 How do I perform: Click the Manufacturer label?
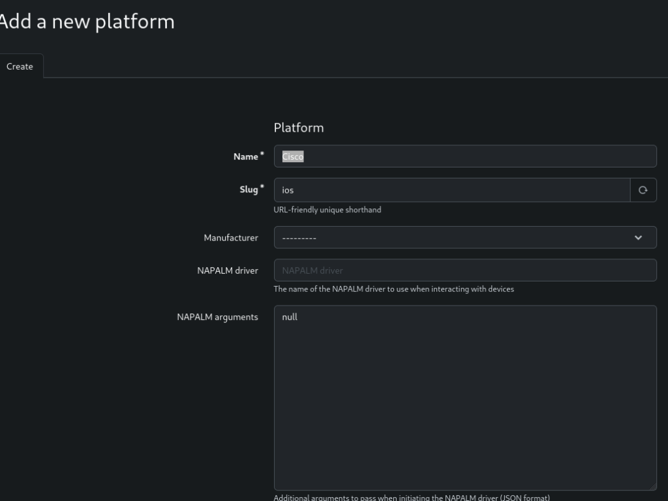(x=230, y=238)
